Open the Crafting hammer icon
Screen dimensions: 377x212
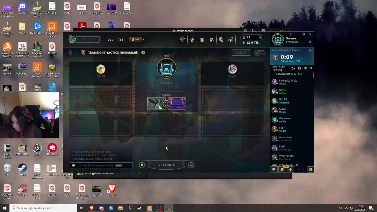coord(211,39)
